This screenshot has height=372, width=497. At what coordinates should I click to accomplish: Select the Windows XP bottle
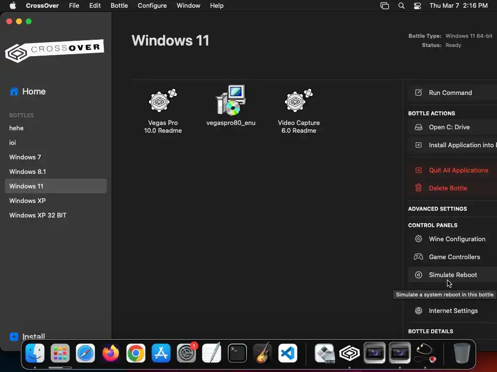[x=56, y=201]
